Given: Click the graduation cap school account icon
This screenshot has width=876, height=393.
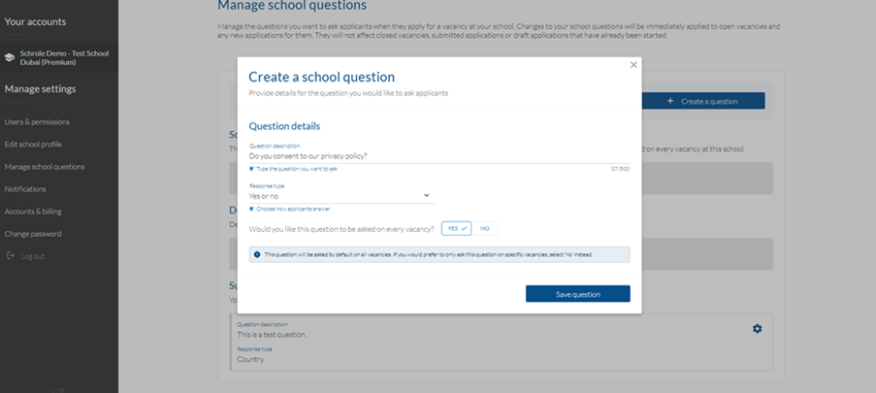Looking at the screenshot, I should (x=9, y=57).
